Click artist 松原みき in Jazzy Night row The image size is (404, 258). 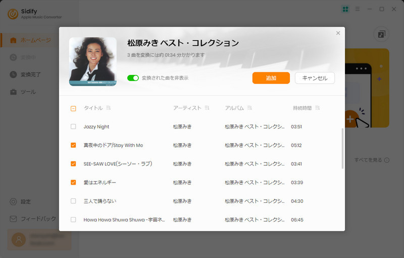182,126
